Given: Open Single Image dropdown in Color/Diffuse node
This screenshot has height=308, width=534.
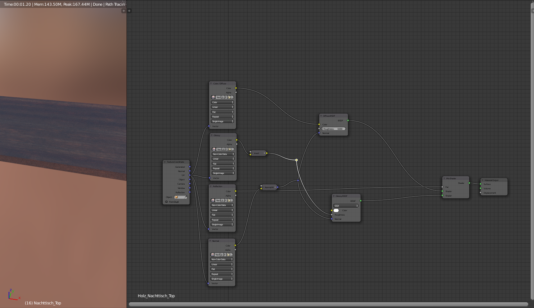Looking at the screenshot, I should pos(222,121).
